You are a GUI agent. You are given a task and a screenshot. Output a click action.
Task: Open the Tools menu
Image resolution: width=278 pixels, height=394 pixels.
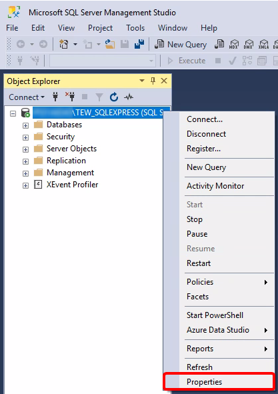pos(135,28)
